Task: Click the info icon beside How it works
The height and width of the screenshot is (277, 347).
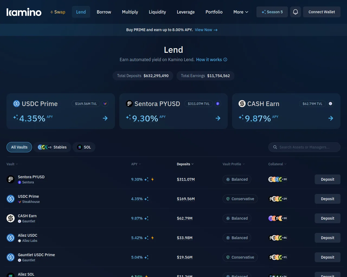Action: (225, 60)
